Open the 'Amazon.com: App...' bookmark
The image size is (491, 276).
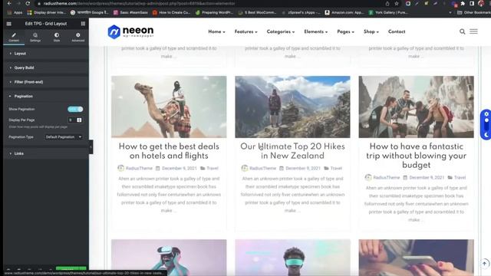coord(344,12)
